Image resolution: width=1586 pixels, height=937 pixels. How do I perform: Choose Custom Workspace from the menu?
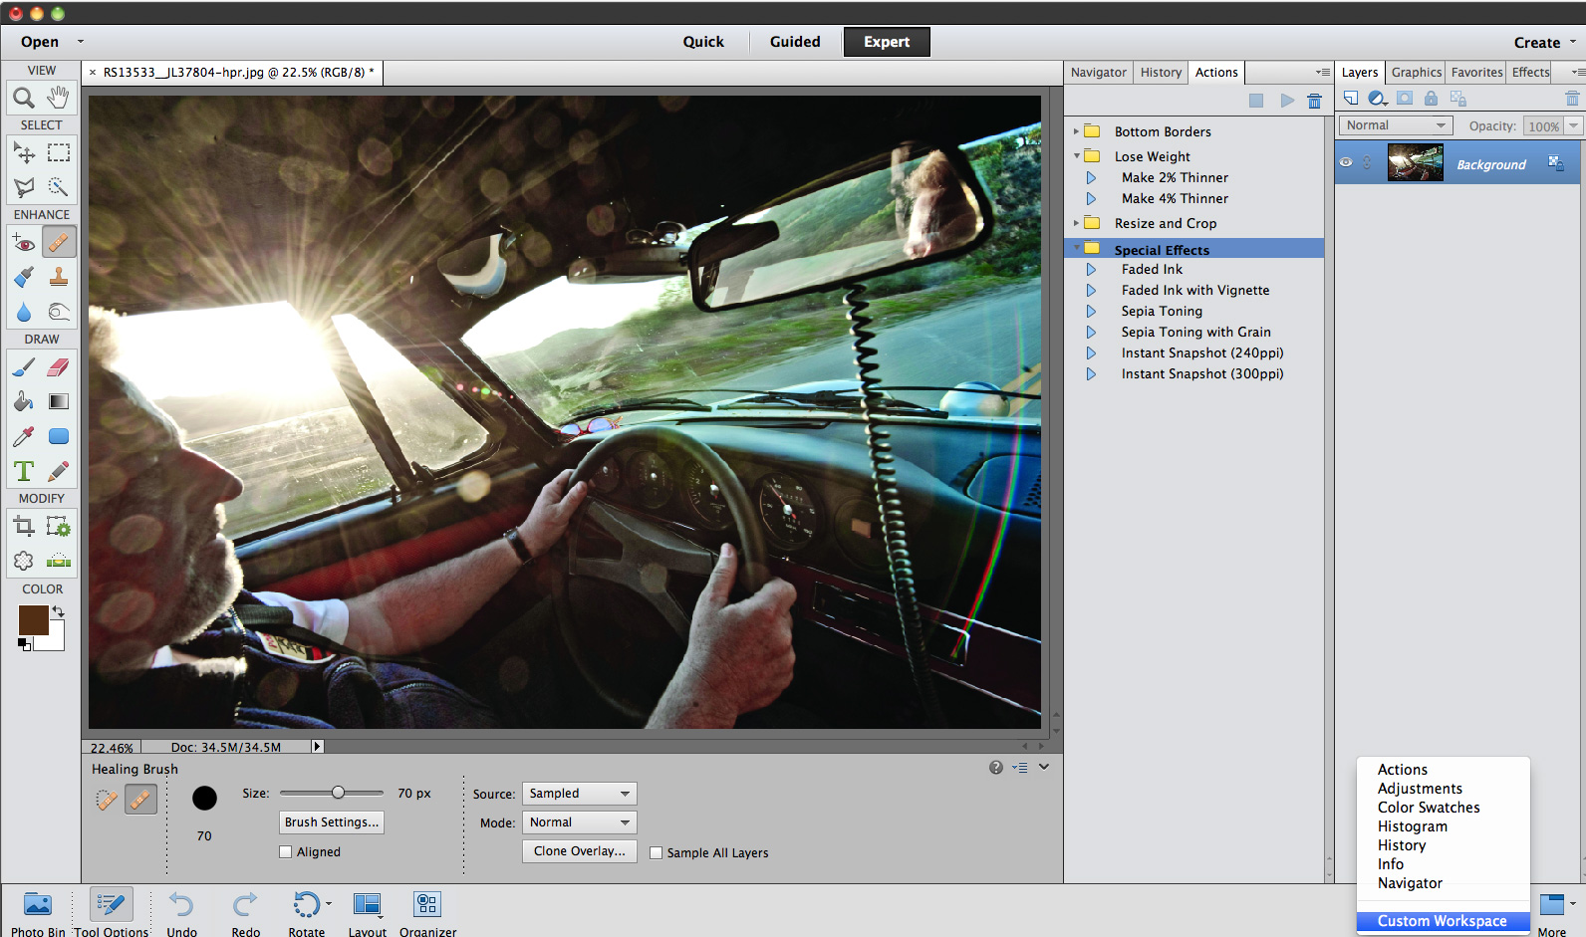click(x=1443, y=921)
